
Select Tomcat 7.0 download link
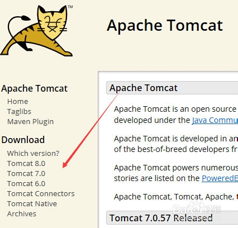26,173
